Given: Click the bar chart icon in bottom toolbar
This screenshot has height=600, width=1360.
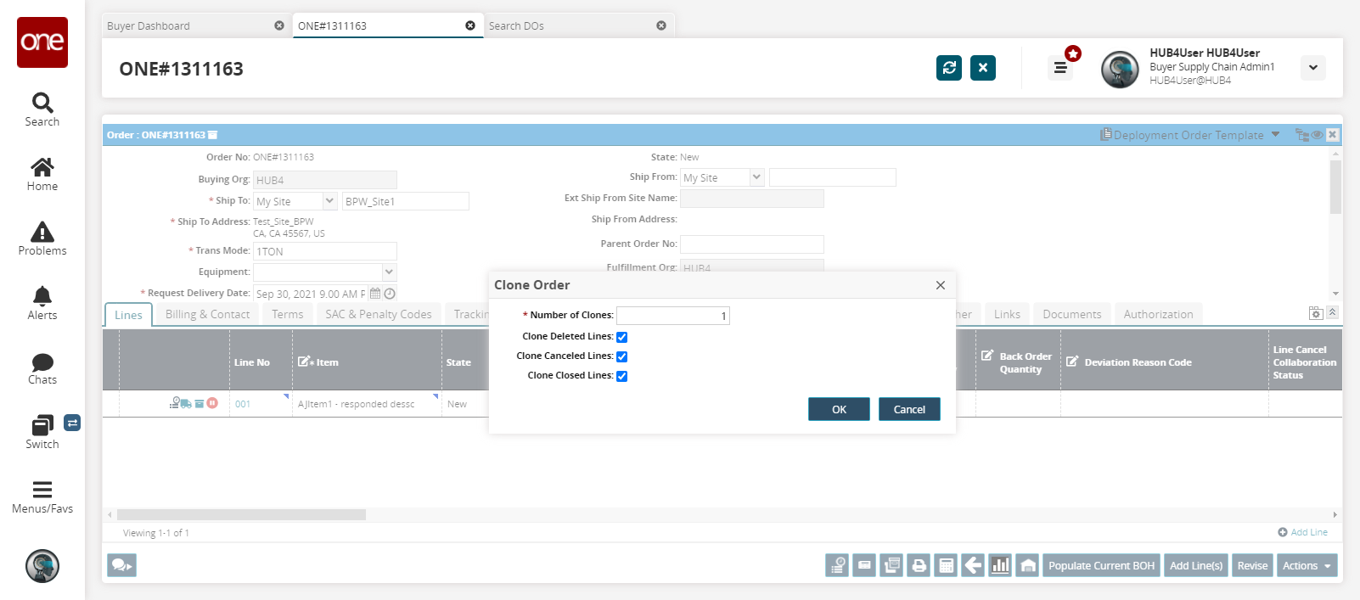Looking at the screenshot, I should [1000, 565].
